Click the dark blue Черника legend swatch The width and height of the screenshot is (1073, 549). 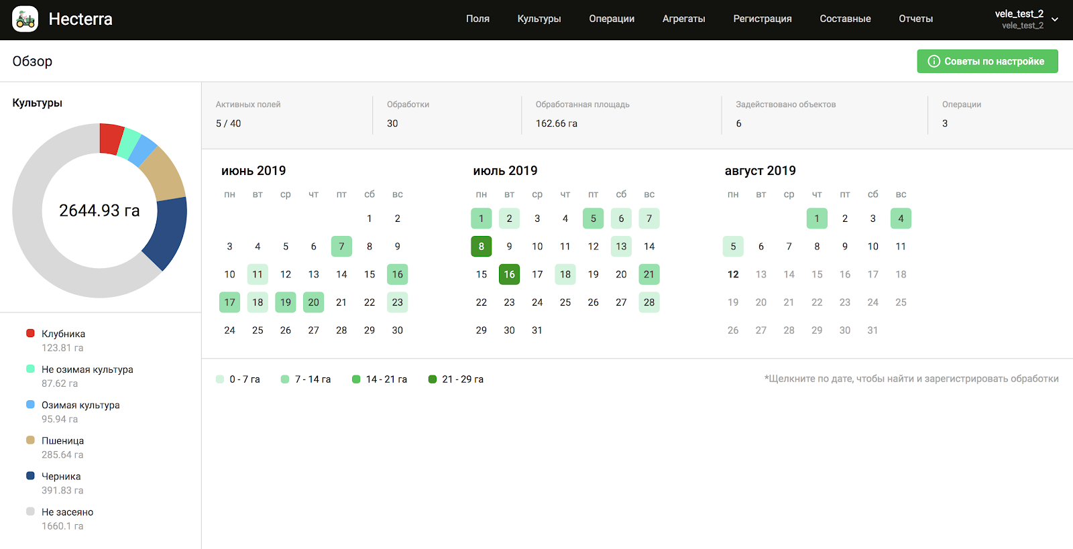[30, 476]
